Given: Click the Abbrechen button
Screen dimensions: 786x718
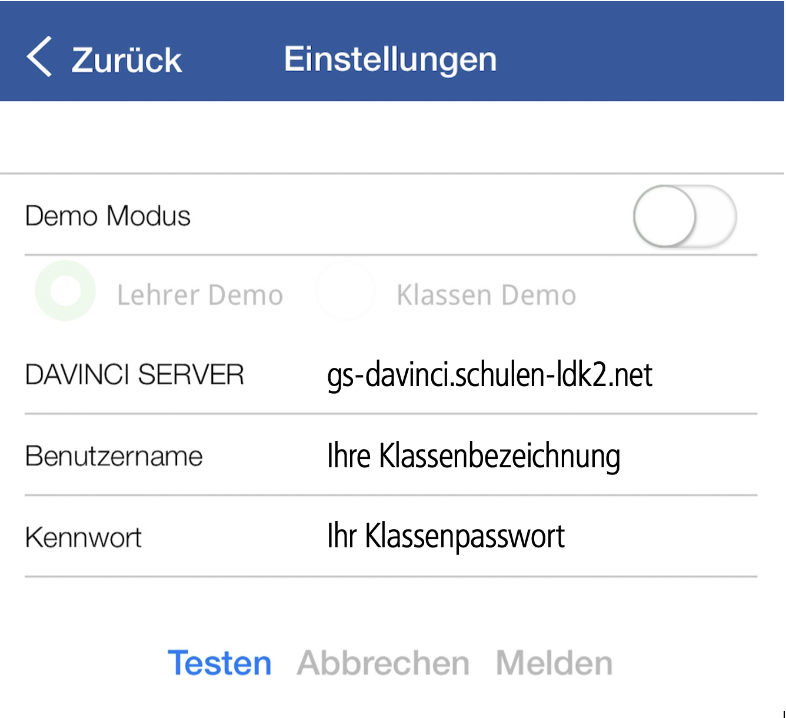Looking at the screenshot, I should [x=384, y=663].
